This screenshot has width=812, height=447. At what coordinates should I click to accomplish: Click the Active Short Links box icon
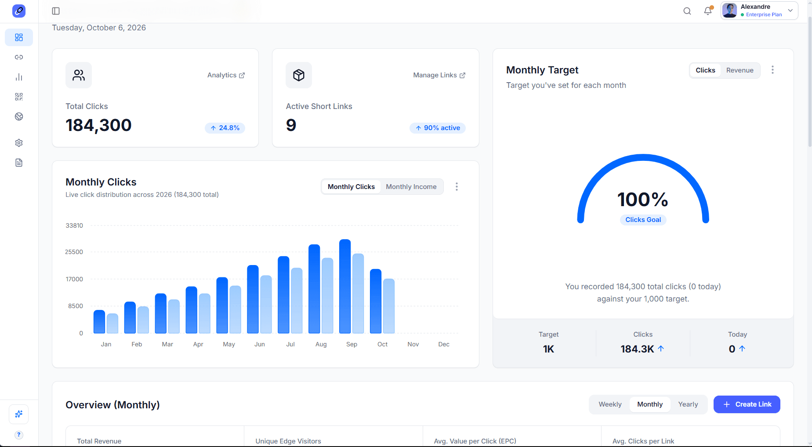coord(299,75)
